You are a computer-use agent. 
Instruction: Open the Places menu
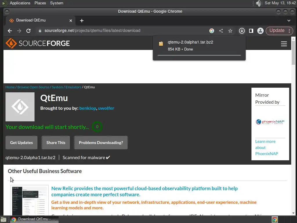(40, 3)
